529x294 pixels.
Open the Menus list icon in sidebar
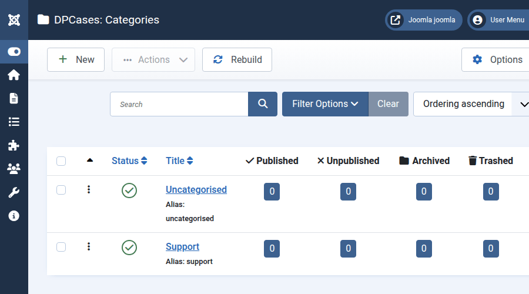(14, 122)
